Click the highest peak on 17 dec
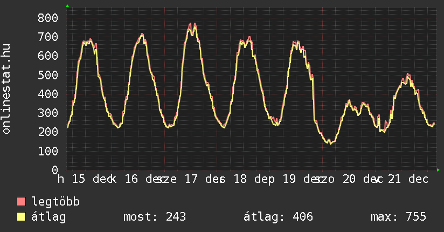The width and height of the screenshot is (444, 232). [x=192, y=25]
